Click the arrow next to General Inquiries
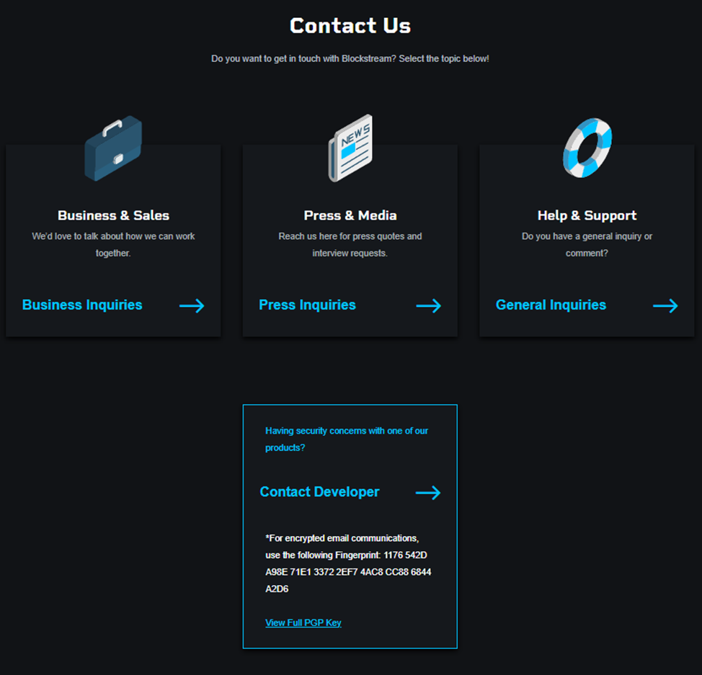This screenshot has height=675, width=702. (x=665, y=305)
